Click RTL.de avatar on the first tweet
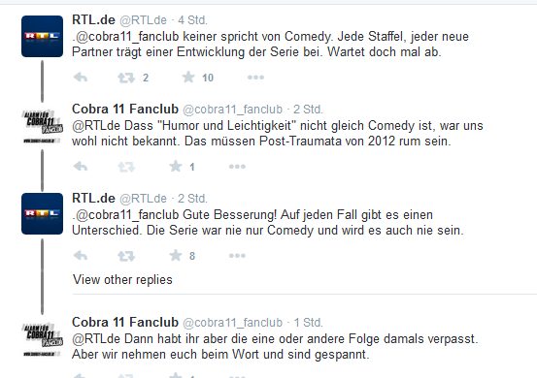This screenshot has height=378, width=537. (x=42, y=36)
